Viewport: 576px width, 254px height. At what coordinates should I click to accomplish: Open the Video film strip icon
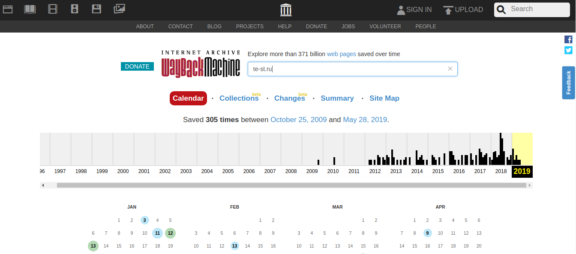click(53, 9)
